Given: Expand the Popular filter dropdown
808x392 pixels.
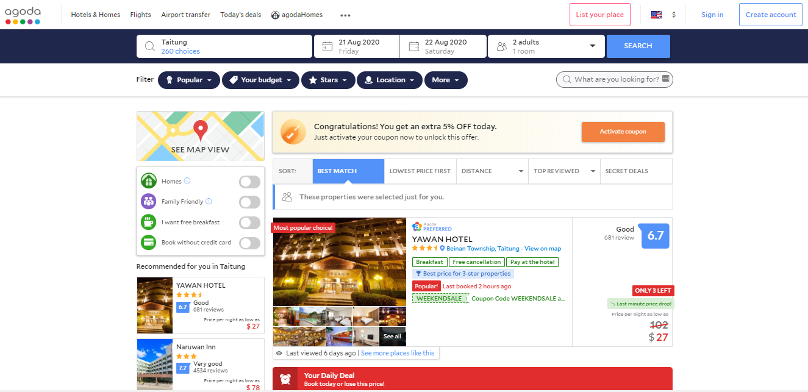Looking at the screenshot, I should point(189,80).
